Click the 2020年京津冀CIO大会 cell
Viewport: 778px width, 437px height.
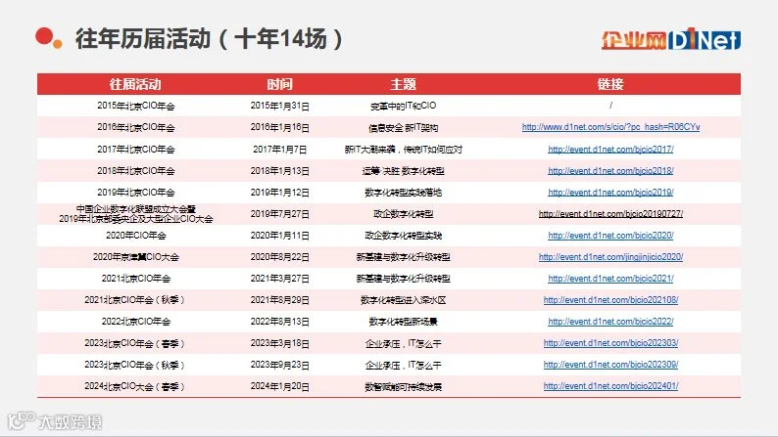pos(136,257)
